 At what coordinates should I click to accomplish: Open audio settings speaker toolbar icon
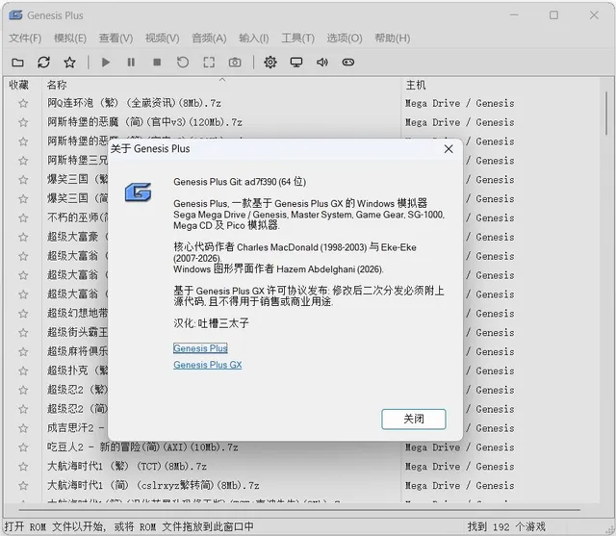pyautogui.click(x=322, y=63)
